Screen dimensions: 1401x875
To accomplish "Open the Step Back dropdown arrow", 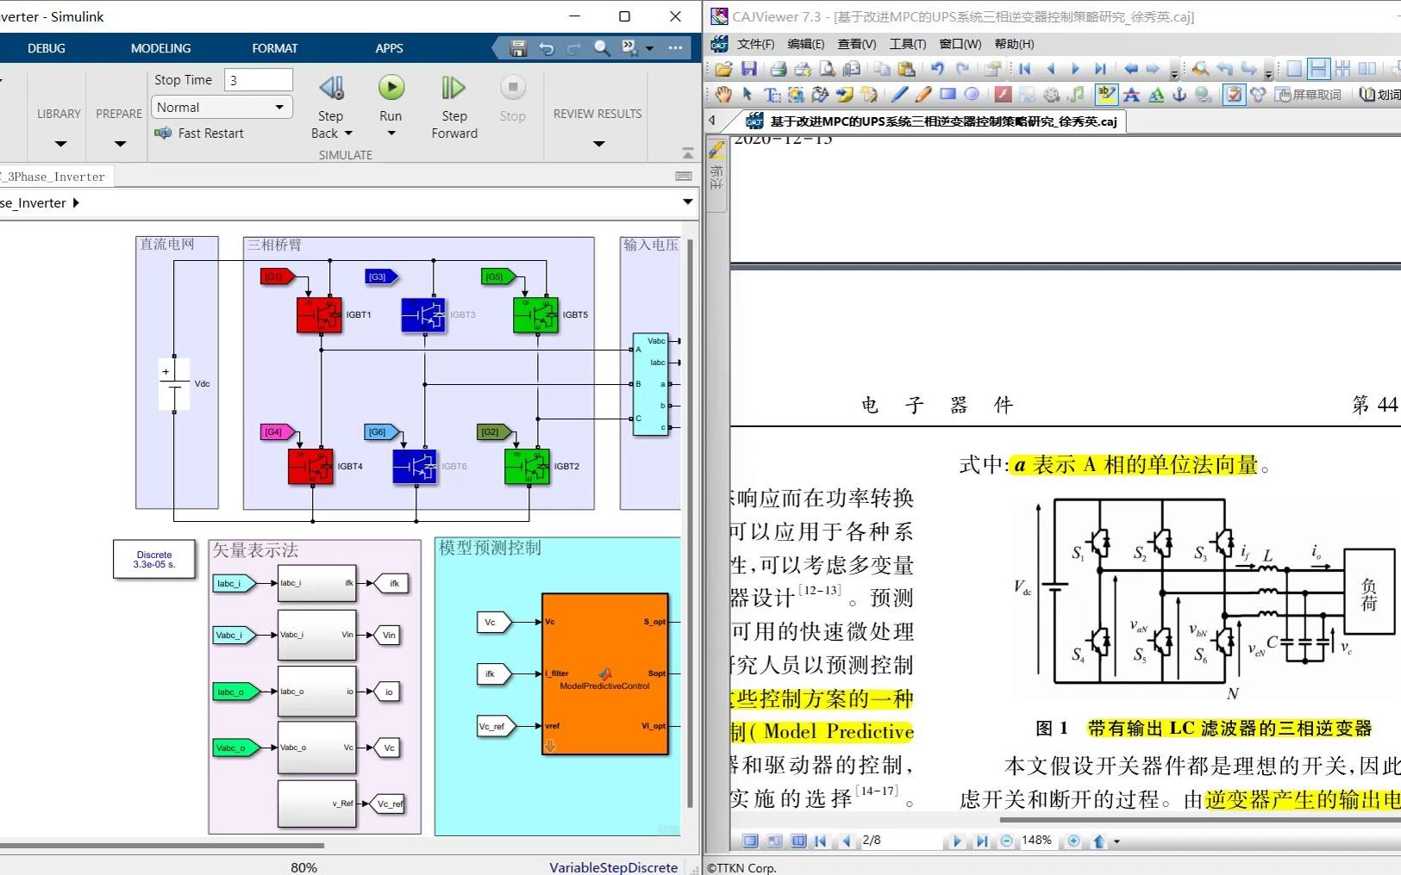I will point(348,133).
